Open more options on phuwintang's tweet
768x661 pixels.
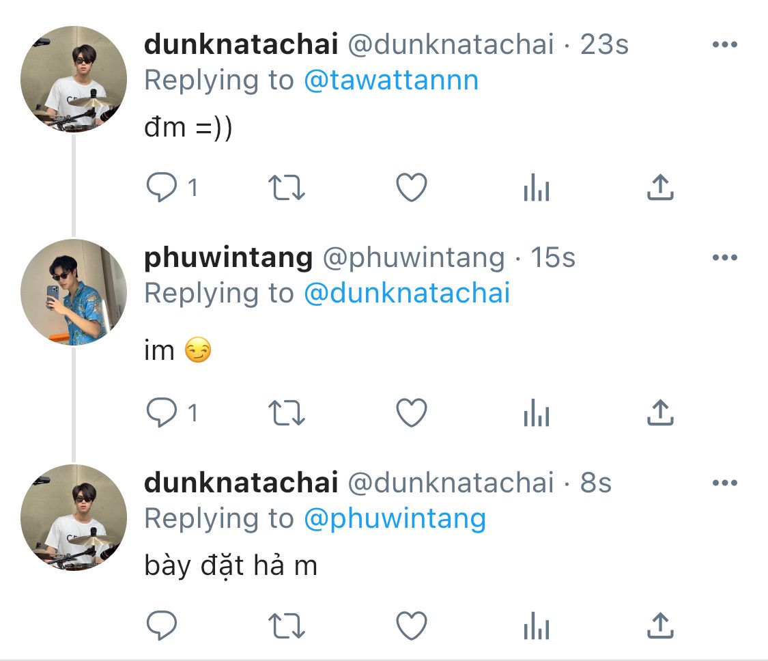[x=724, y=258]
